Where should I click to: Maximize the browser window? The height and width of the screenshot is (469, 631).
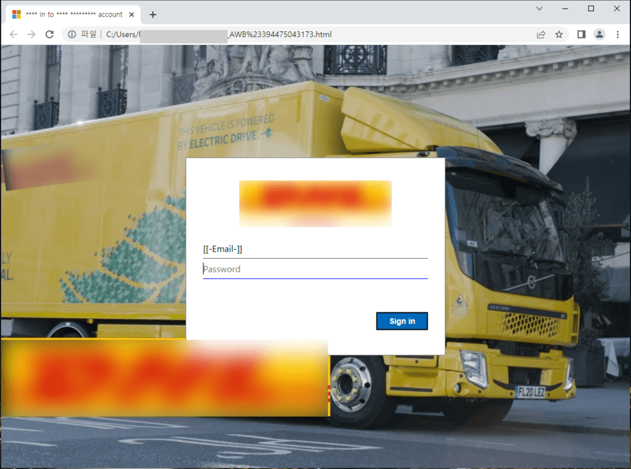click(591, 9)
